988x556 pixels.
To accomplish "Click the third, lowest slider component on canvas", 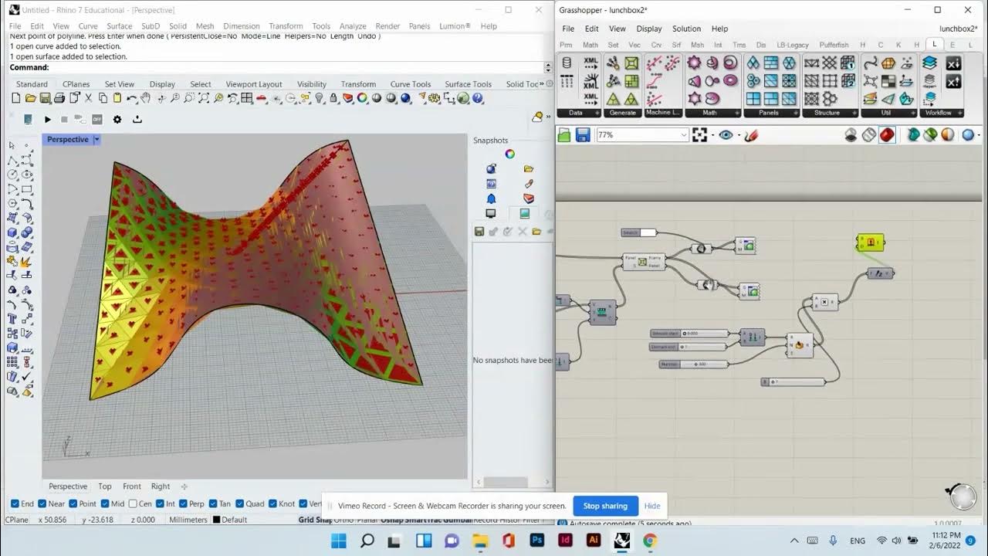I will click(x=693, y=364).
